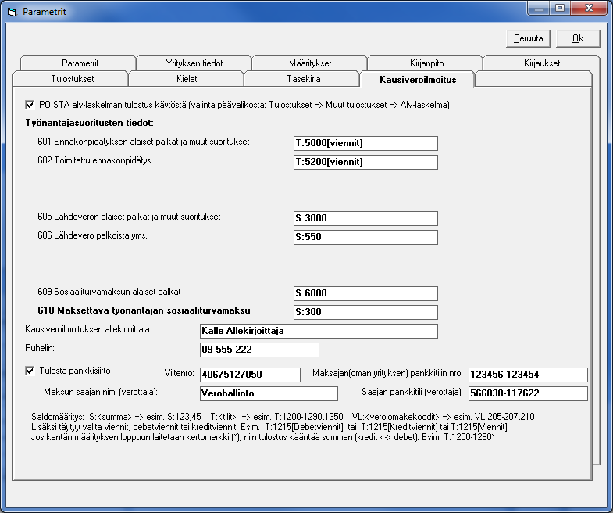Select the Kielet tab
The image size is (613, 513).
(x=187, y=79)
